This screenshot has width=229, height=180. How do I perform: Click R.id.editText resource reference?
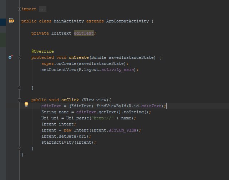click(x=145, y=106)
